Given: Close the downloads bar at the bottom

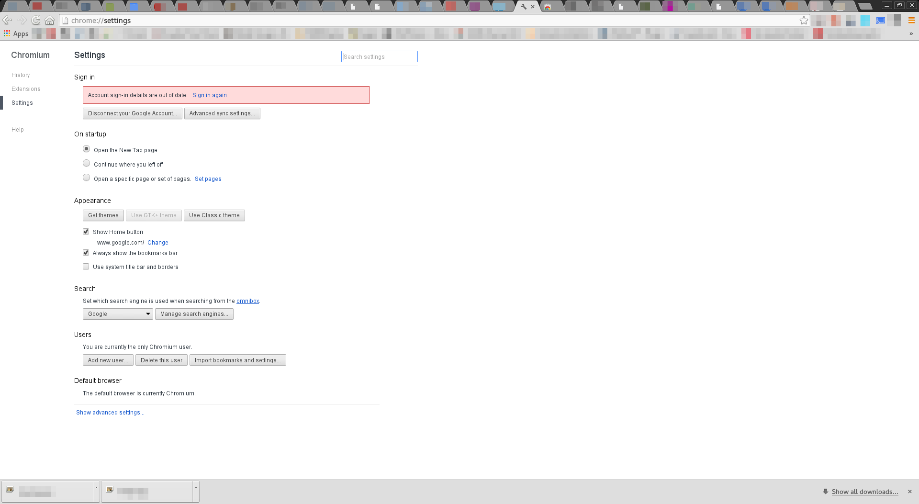Looking at the screenshot, I should [909, 492].
